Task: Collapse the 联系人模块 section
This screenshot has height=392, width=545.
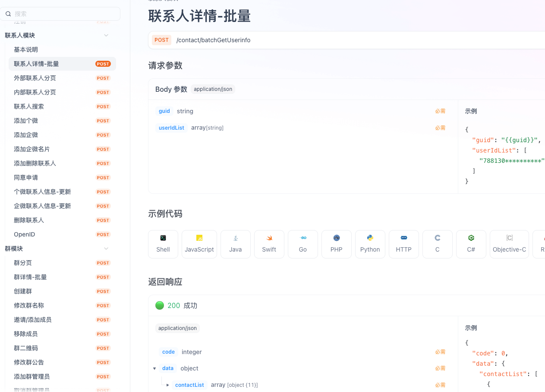Action: [x=106, y=35]
